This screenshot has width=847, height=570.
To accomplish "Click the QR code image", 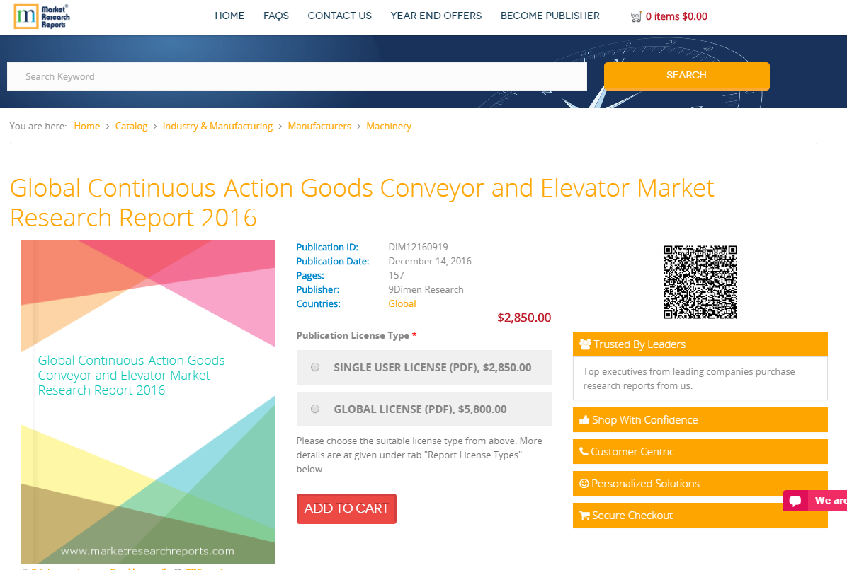I will pos(700,282).
